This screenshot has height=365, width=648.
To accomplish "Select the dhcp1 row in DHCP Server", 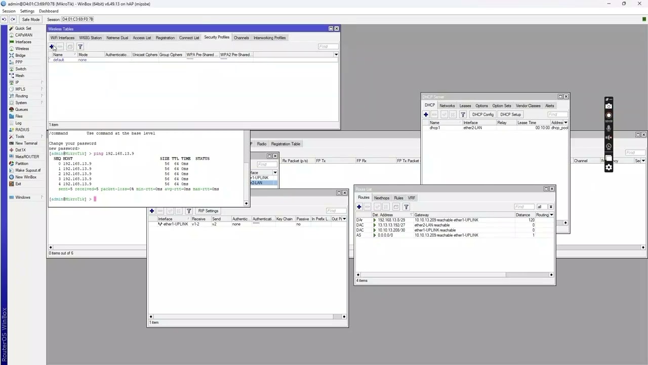I will coord(495,128).
